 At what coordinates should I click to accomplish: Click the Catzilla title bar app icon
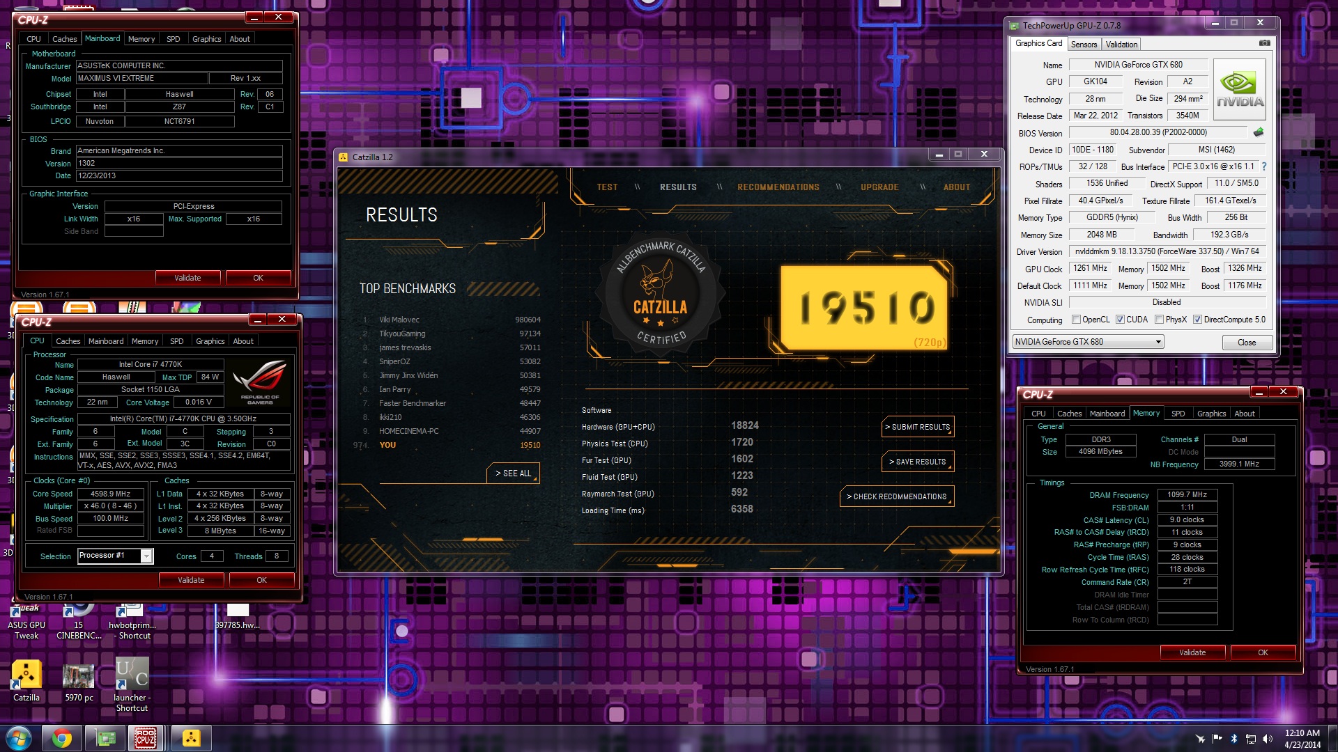tap(343, 157)
